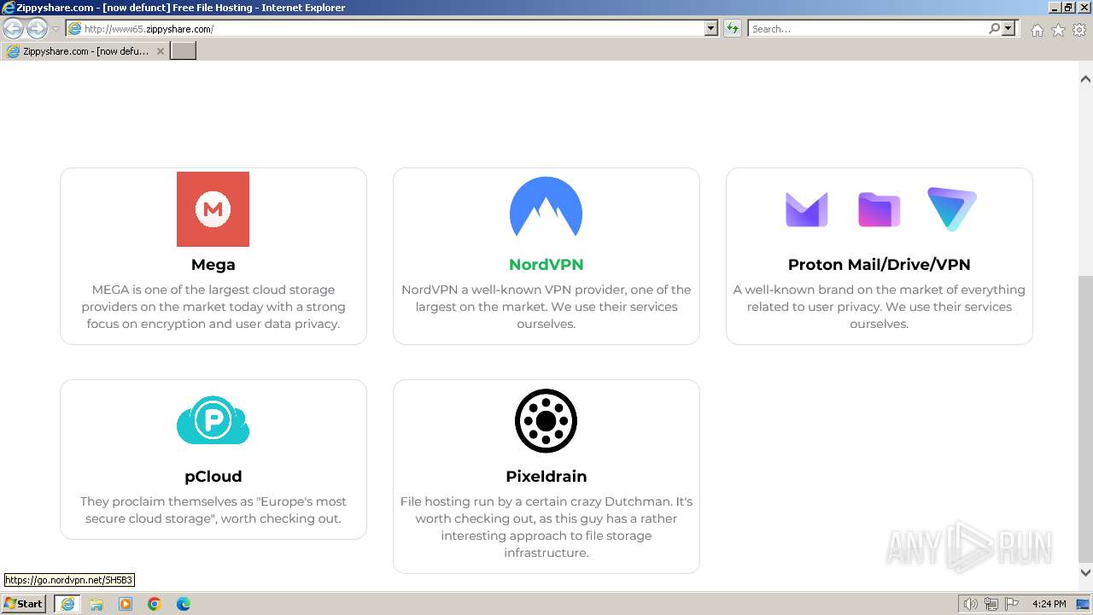
Task: Click the network tray icon
Action: 991,604
